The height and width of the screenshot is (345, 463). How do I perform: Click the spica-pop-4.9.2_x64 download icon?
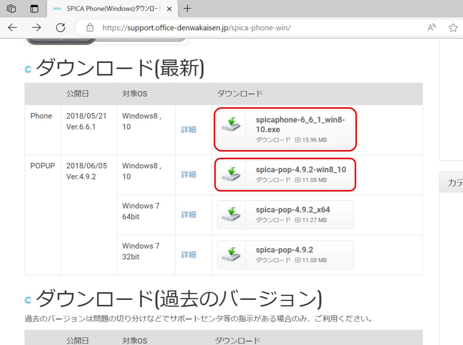[231, 215]
